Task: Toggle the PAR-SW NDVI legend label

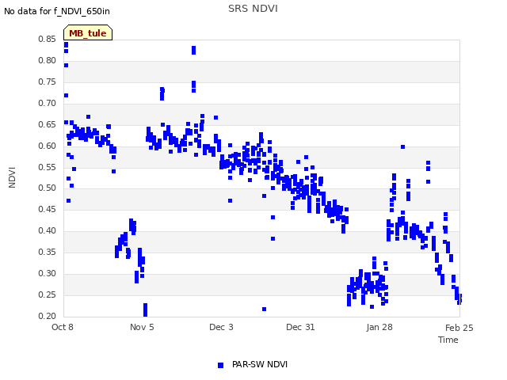Action: point(260,364)
